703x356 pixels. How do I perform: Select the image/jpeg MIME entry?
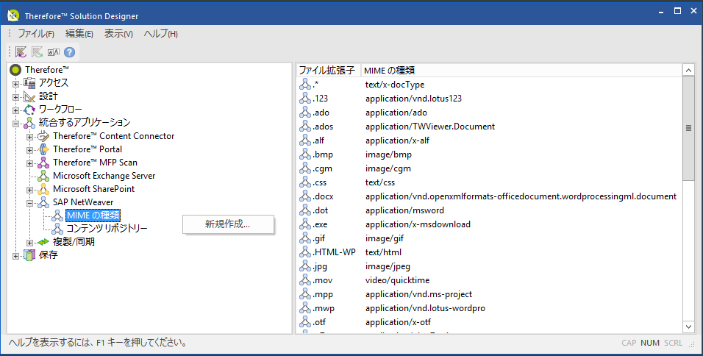click(388, 266)
